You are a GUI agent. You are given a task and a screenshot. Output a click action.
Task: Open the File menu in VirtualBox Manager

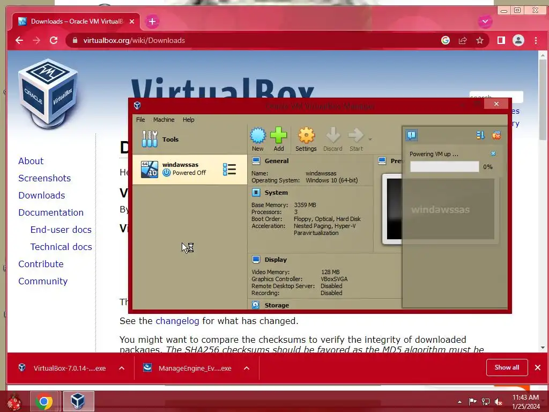[x=140, y=120]
